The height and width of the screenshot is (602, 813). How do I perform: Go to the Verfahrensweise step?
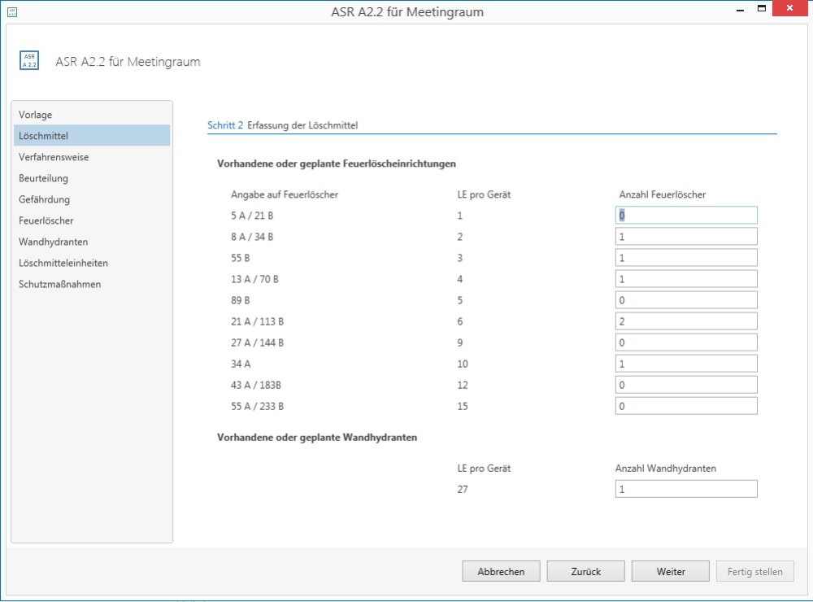coord(54,157)
